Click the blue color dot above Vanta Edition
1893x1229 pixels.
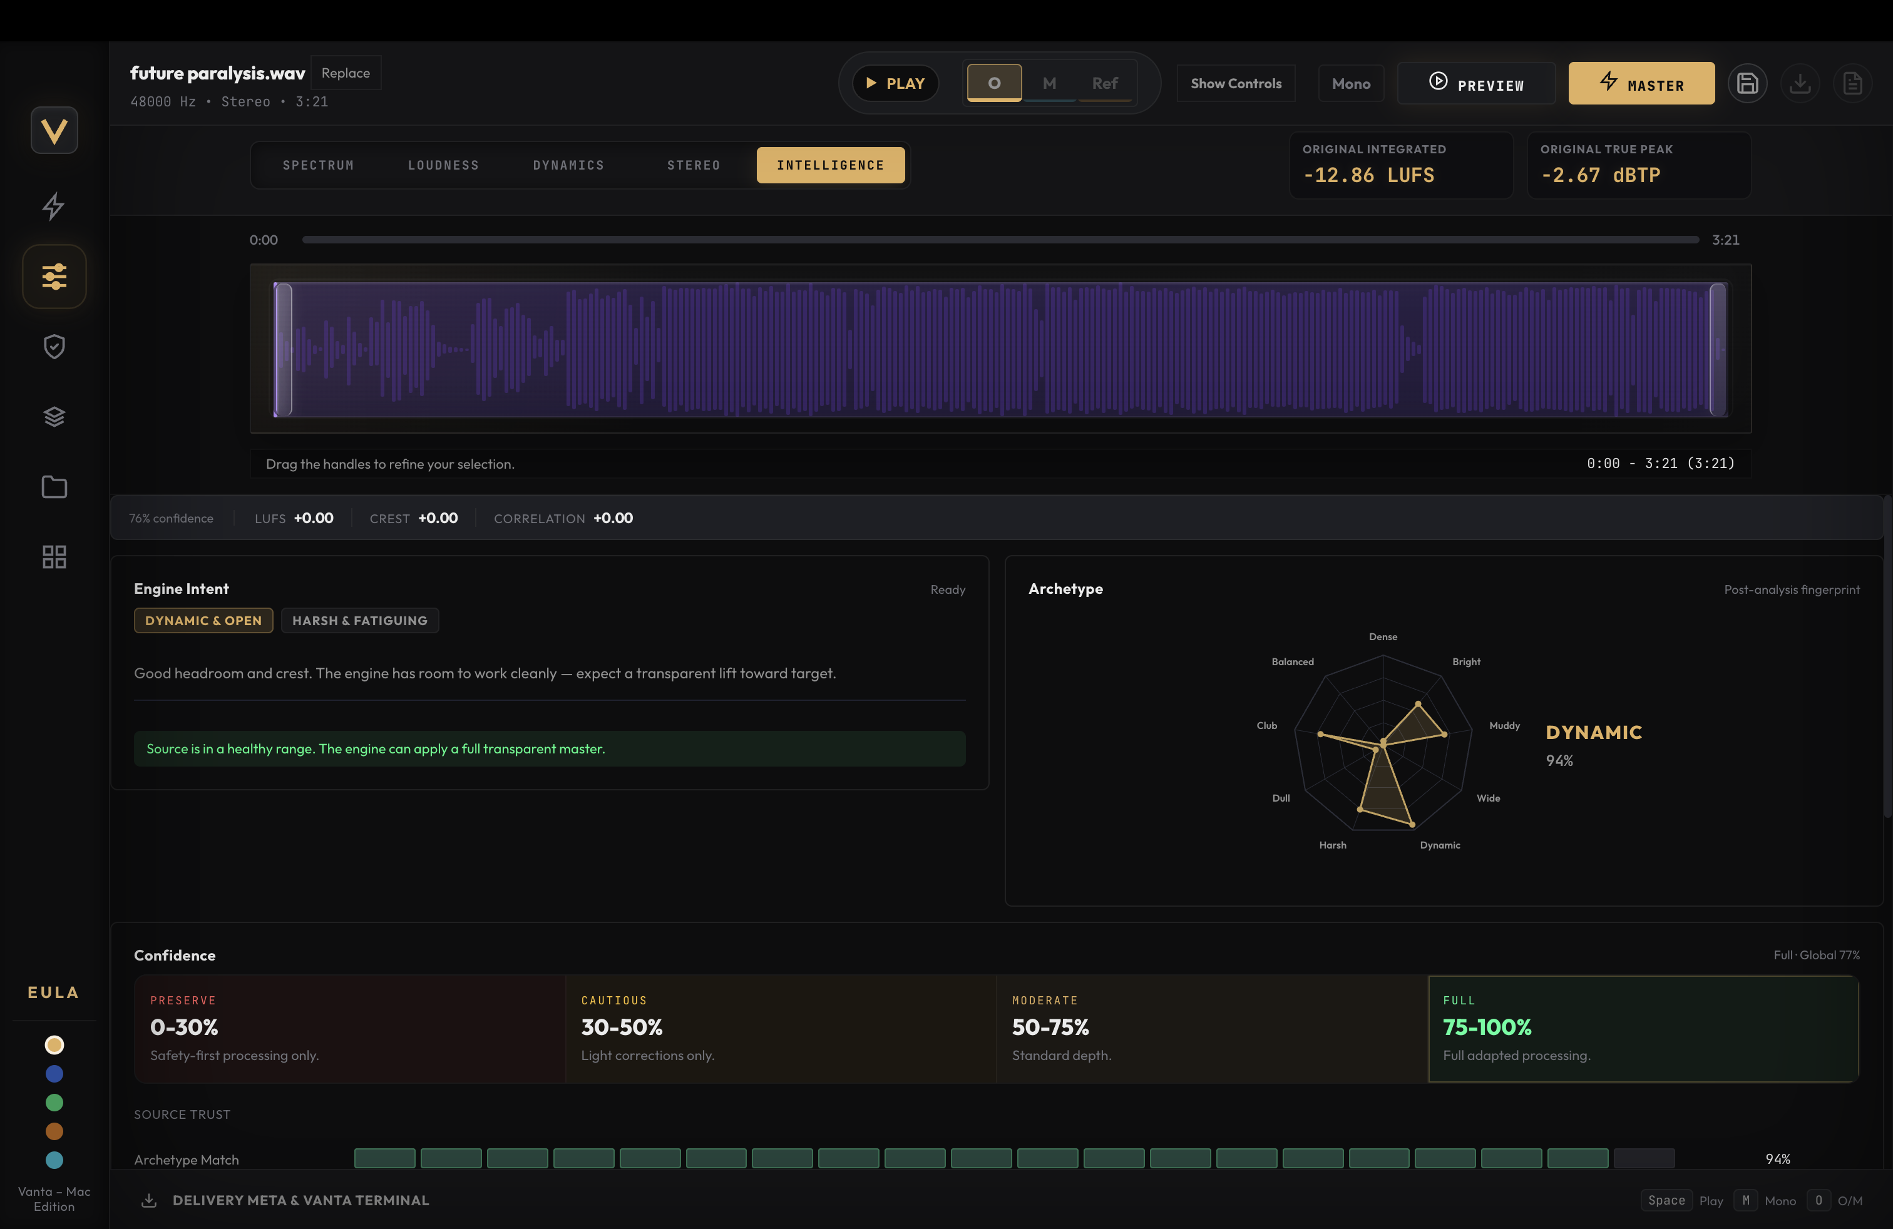coord(53,1073)
